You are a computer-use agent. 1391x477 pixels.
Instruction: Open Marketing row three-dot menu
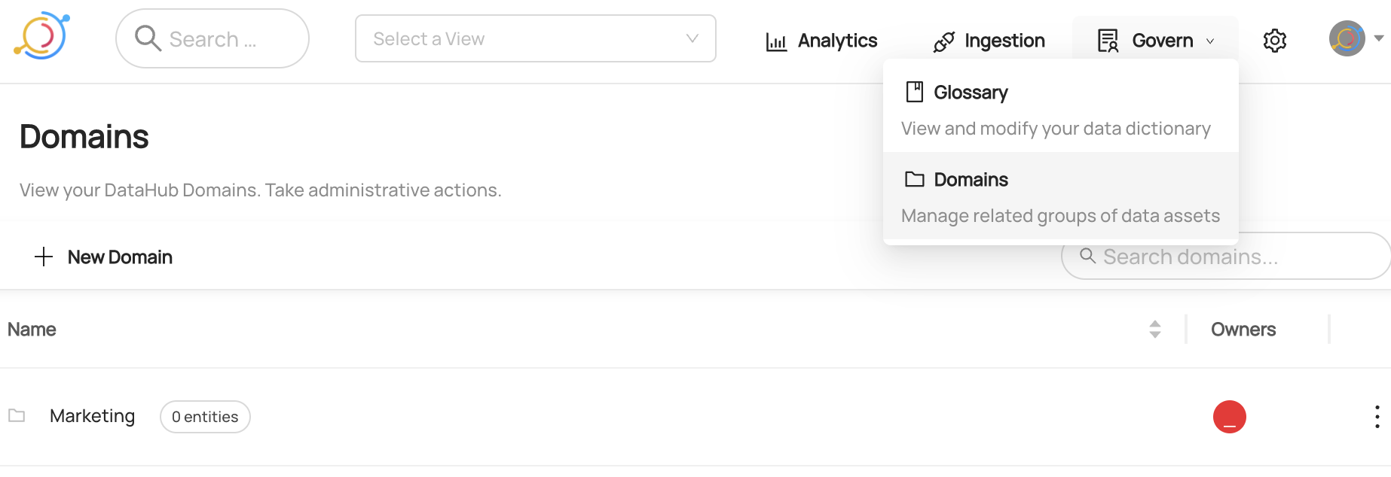point(1377,417)
